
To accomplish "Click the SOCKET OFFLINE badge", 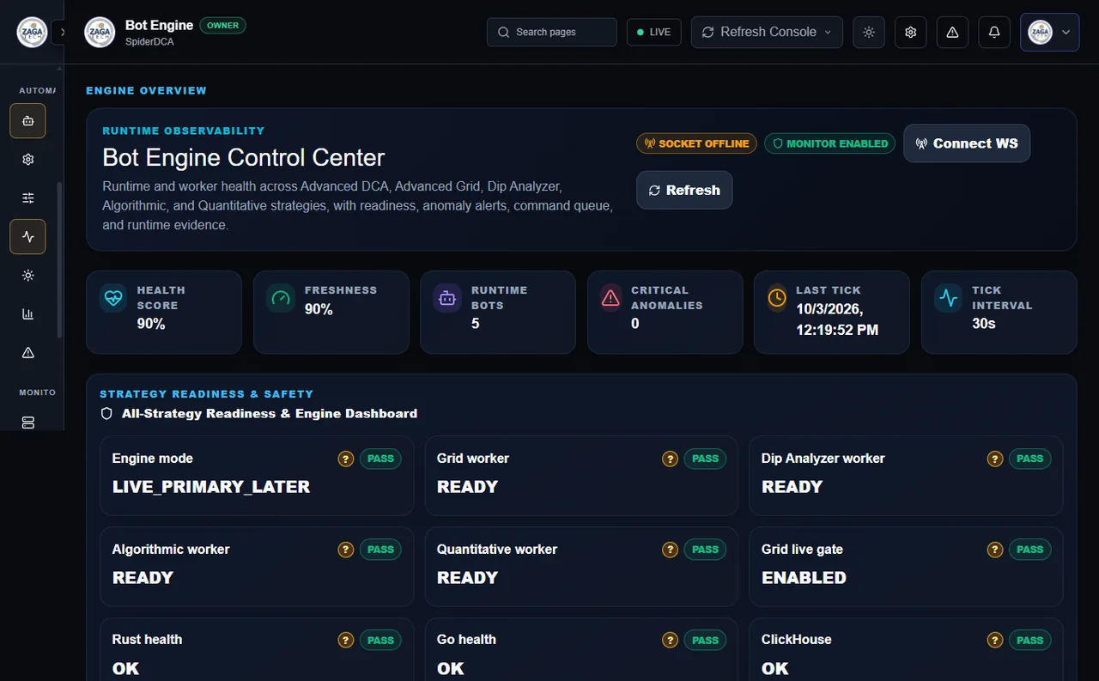I will click(x=696, y=143).
